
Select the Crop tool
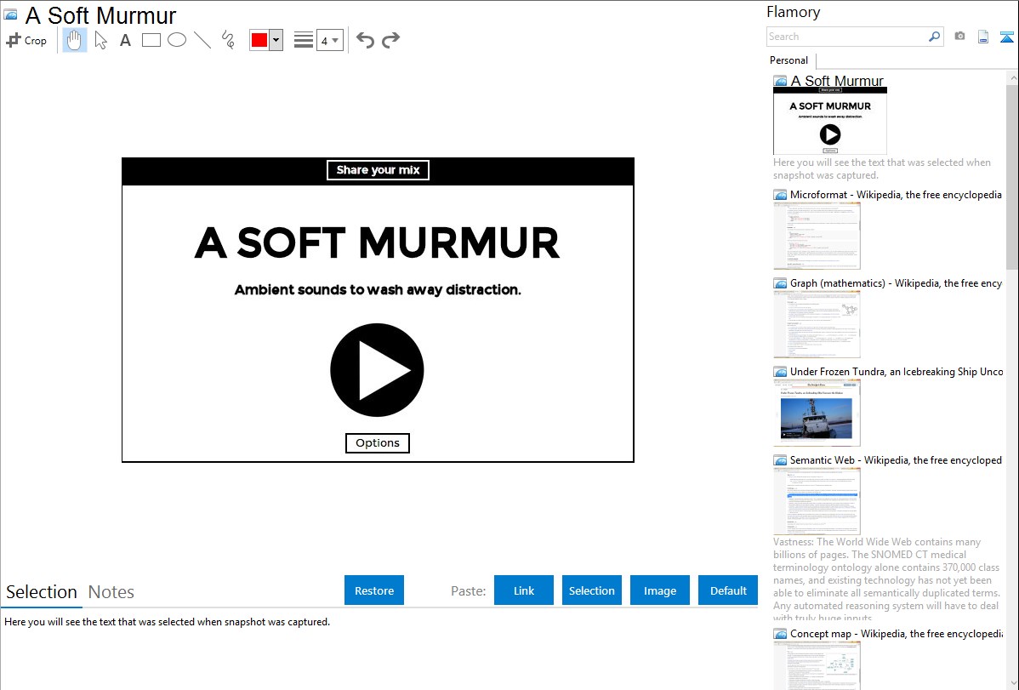(x=26, y=40)
